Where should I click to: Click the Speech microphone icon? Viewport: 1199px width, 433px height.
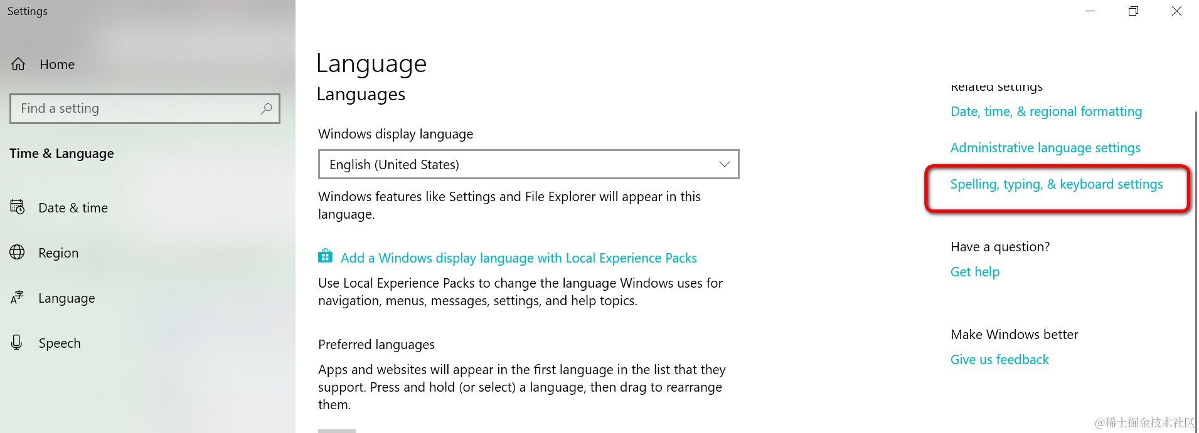(x=18, y=343)
